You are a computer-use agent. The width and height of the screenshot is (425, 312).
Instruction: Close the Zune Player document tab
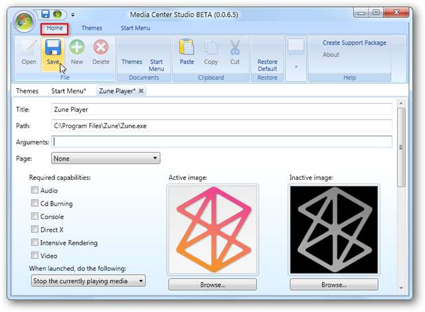pyautogui.click(x=141, y=90)
